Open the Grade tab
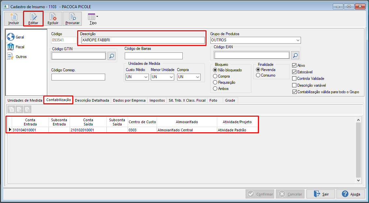369x203 pixels. point(230,100)
